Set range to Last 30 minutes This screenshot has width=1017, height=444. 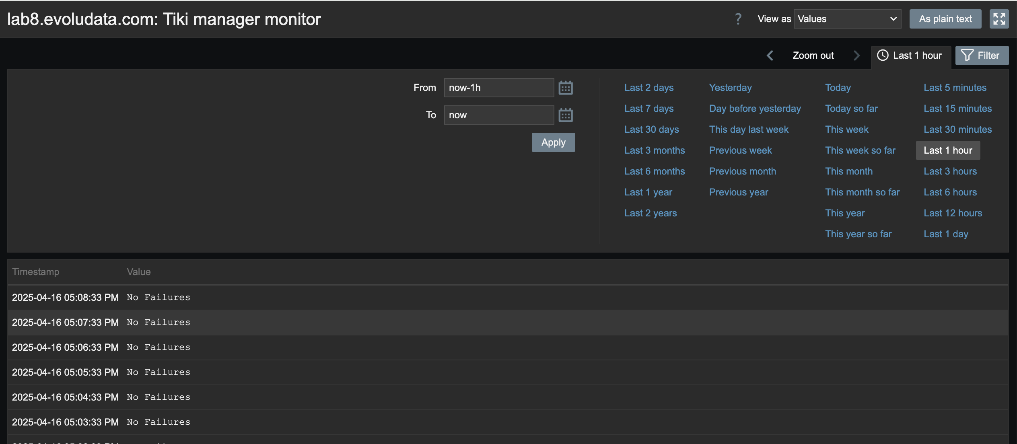click(x=957, y=129)
